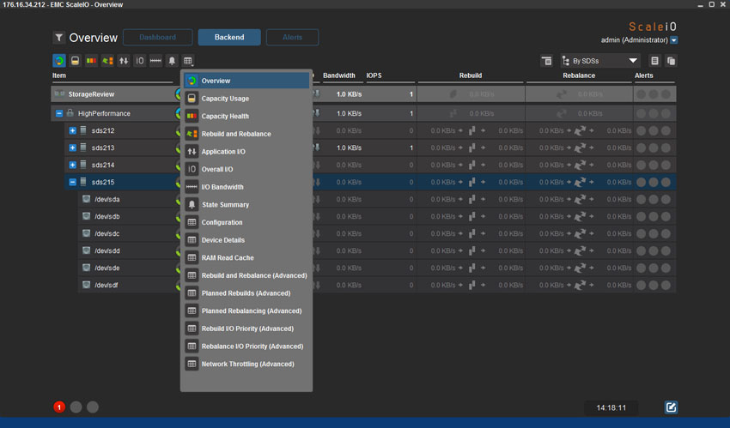Image resolution: width=730 pixels, height=428 pixels.
Task: Click the property sheet icon right of By SDSs
Action: (654, 61)
